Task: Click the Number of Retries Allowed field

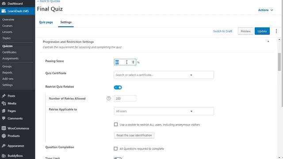Action: tap(125, 98)
